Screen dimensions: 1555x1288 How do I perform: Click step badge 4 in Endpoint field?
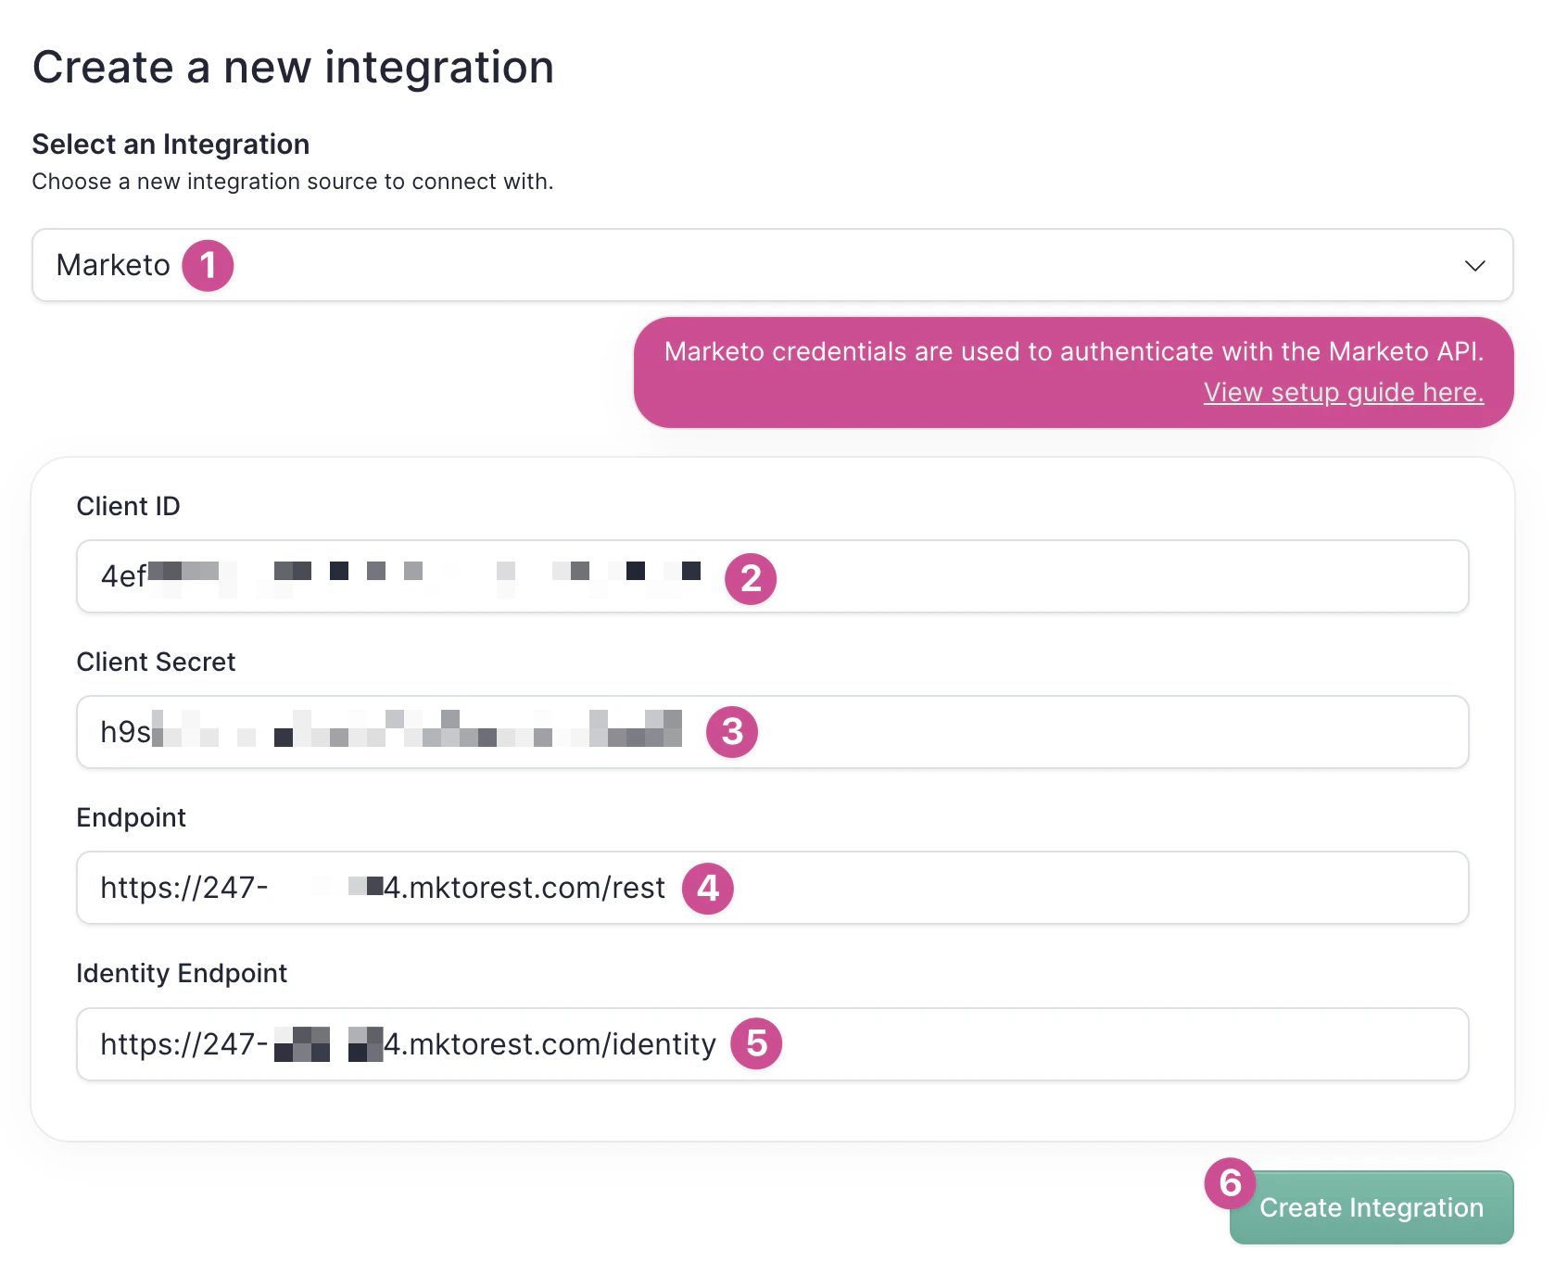(x=707, y=888)
